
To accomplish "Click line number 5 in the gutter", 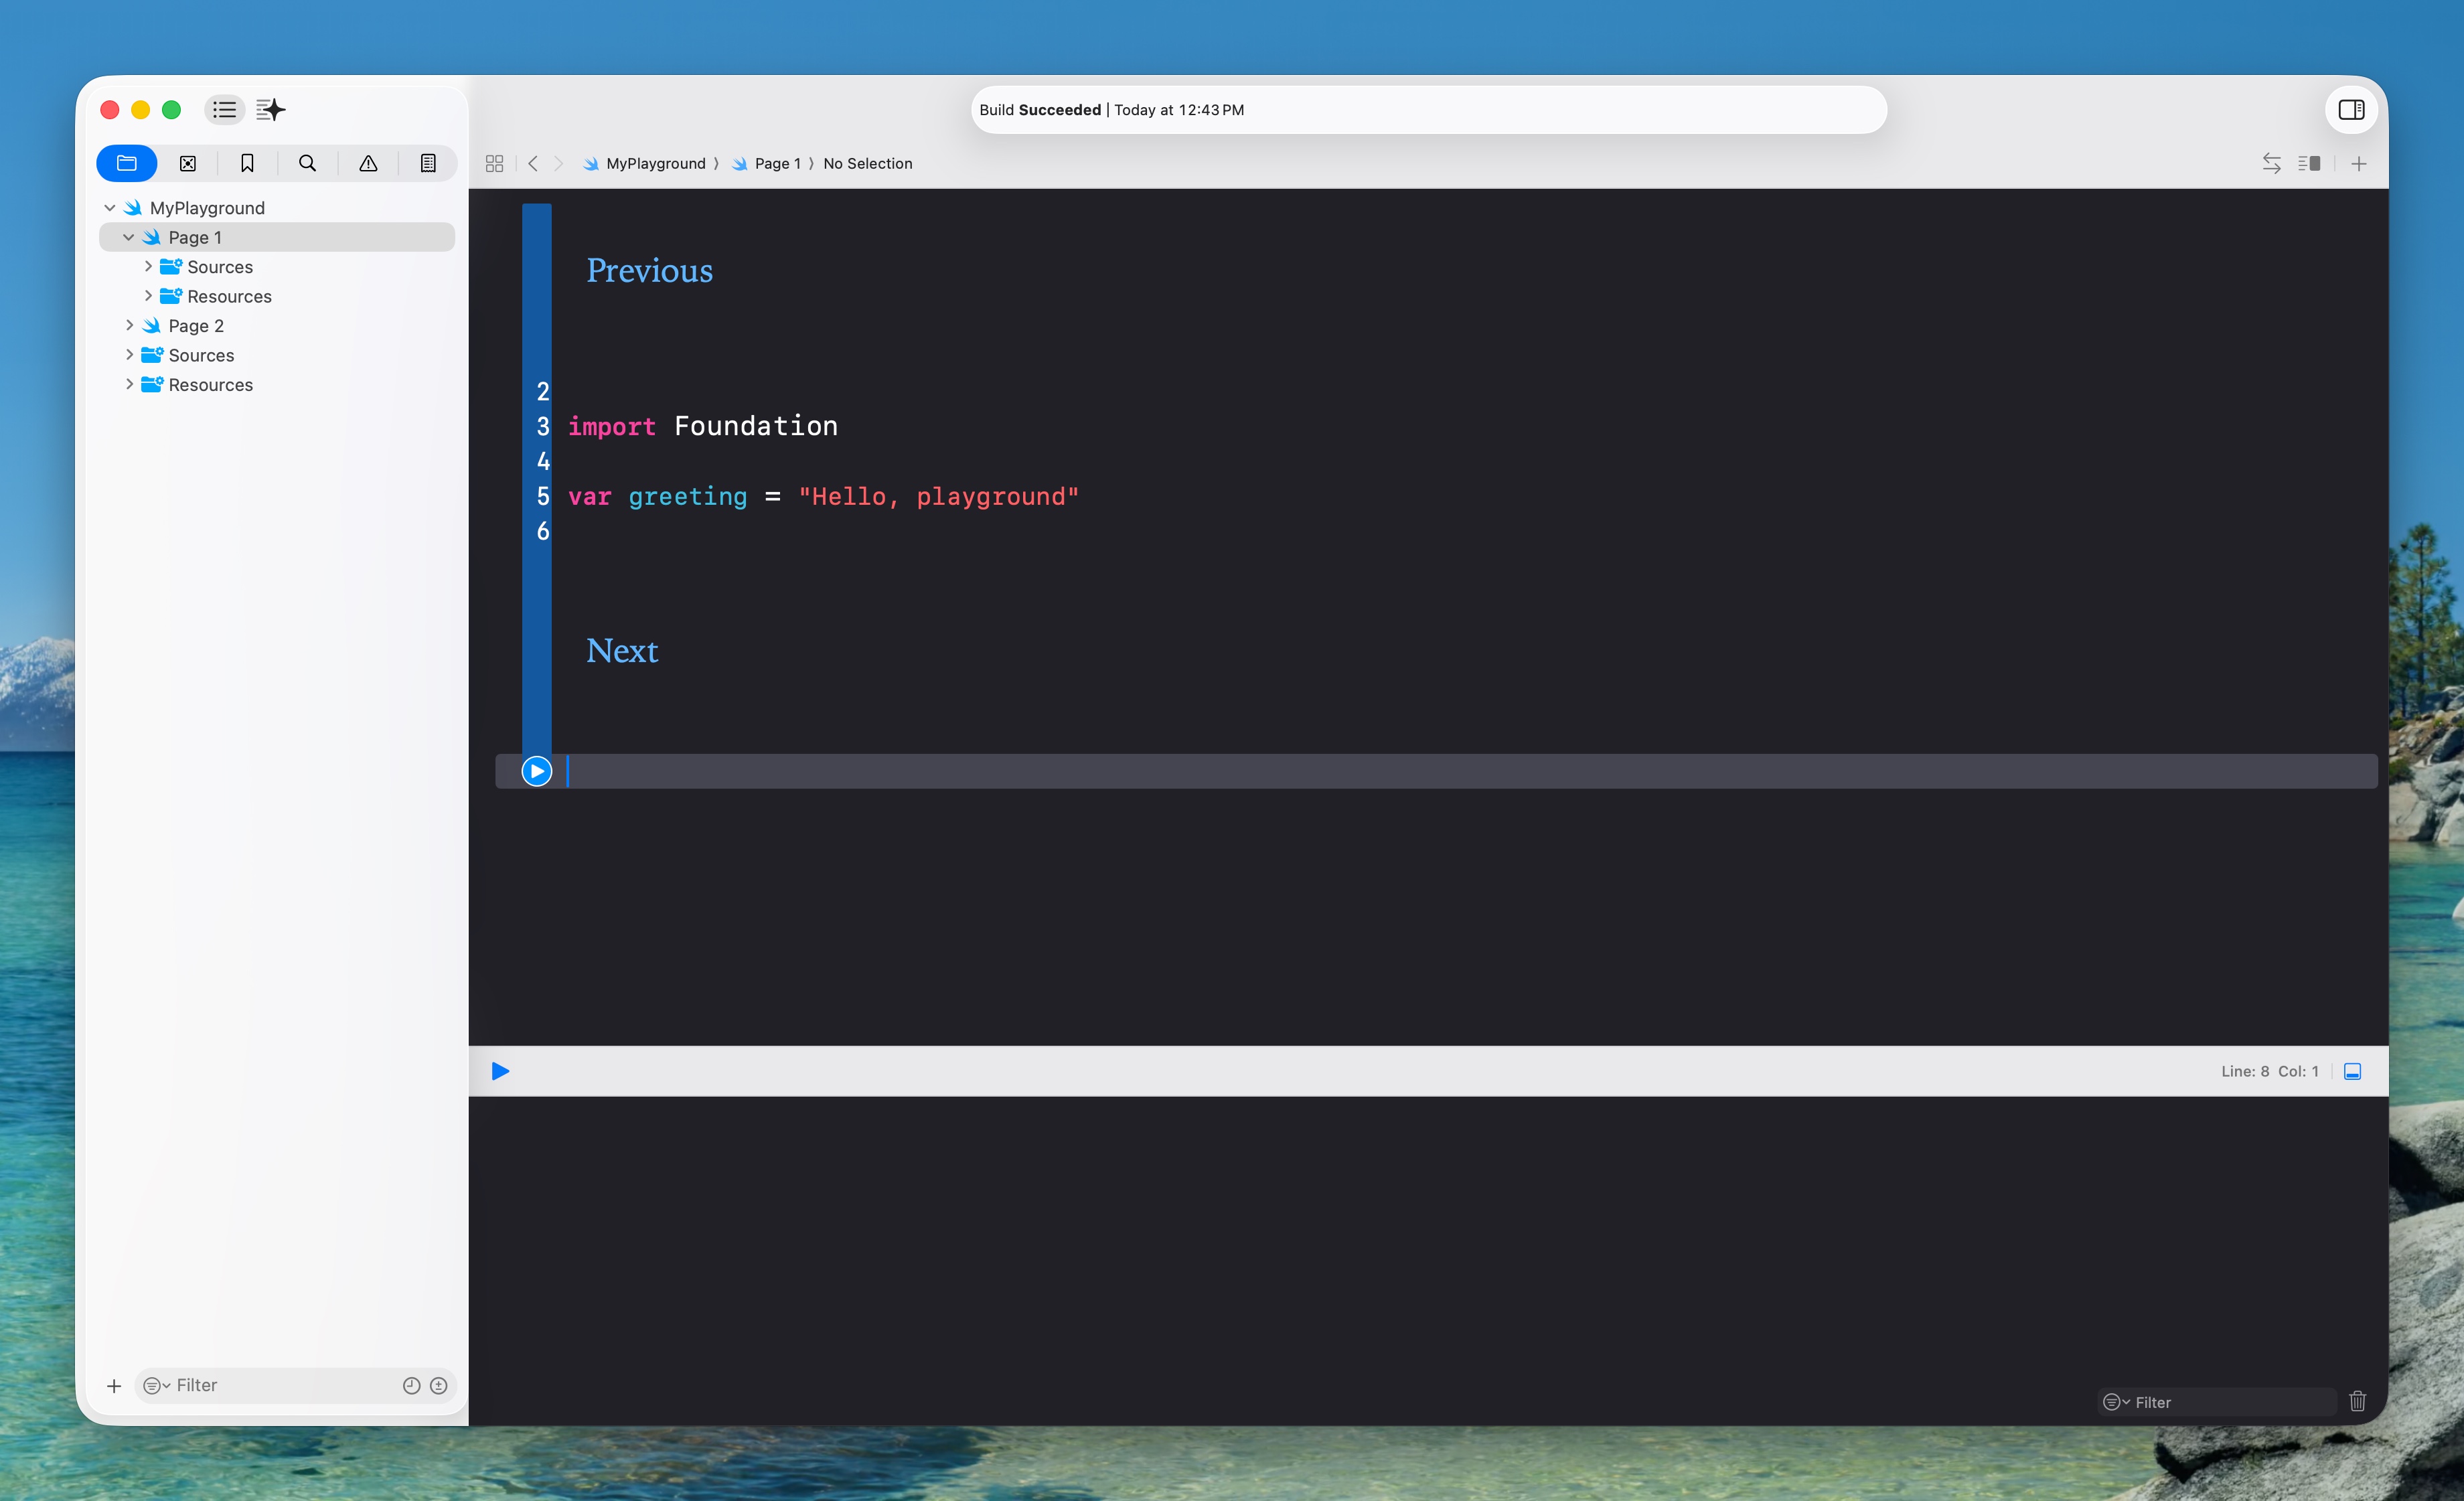I will click(543, 496).
